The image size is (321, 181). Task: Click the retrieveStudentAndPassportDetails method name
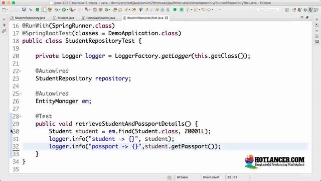(130, 124)
